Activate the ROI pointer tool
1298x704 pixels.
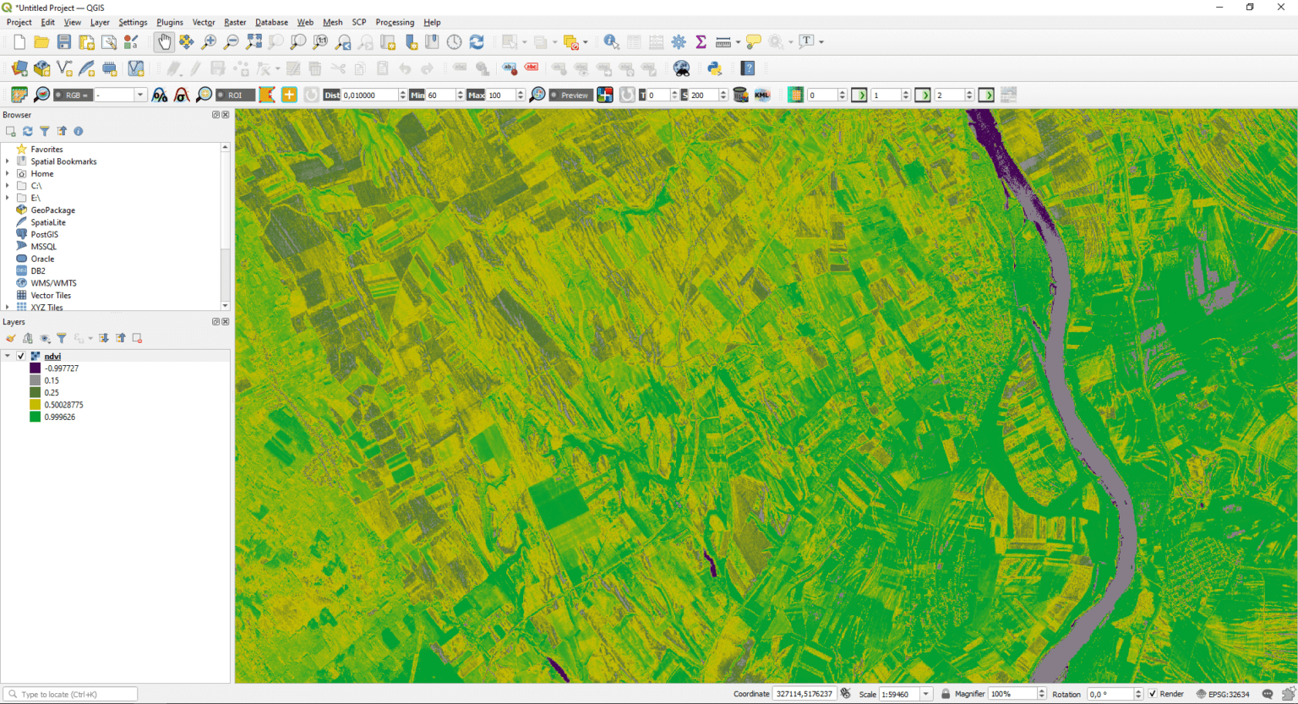(x=289, y=95)
